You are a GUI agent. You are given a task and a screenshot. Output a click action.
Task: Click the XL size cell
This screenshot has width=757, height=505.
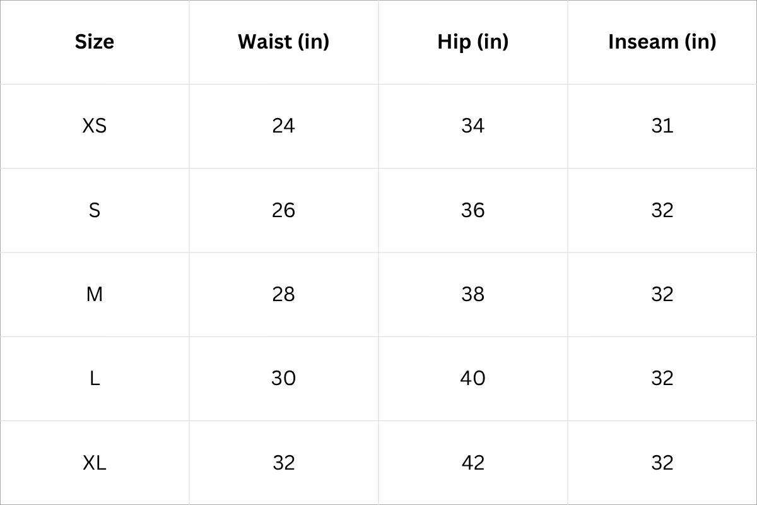click(95, 463)
